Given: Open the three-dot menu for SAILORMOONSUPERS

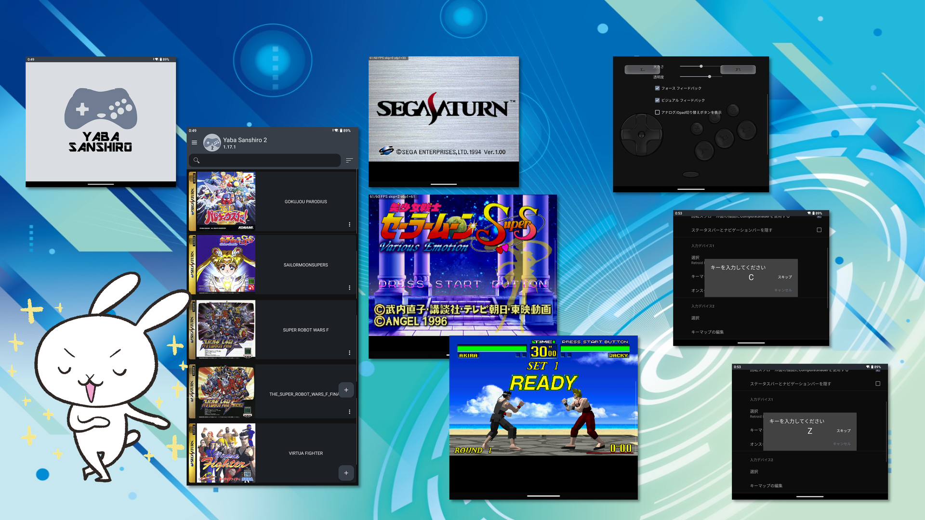Looking at the screenshot, I should click(349, 287).
